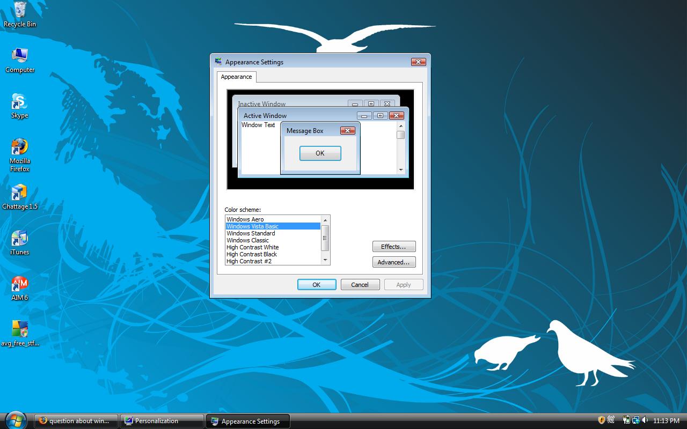Choose Windows Aero color scheme
This screenshot has height=429, width=687.
pyautogui.click(x=273, y=219)
